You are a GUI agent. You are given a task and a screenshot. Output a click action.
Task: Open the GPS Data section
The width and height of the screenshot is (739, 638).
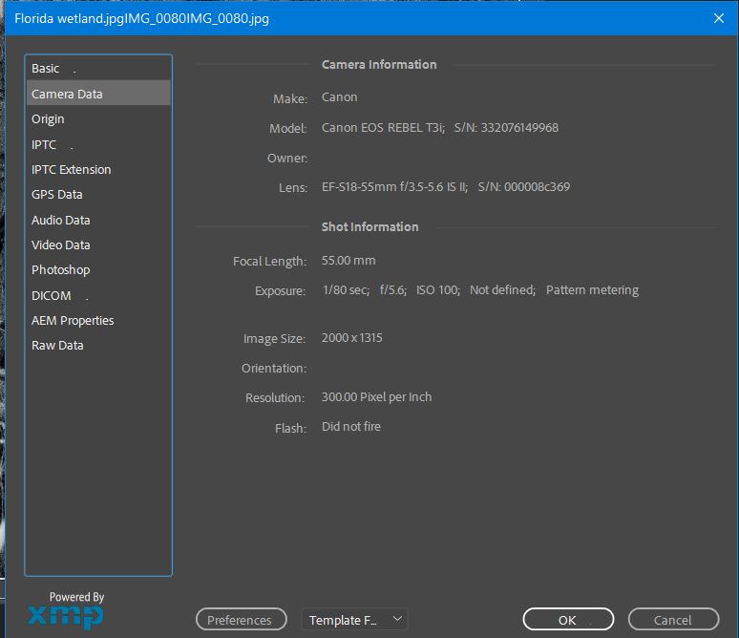(x=98, y=194)
